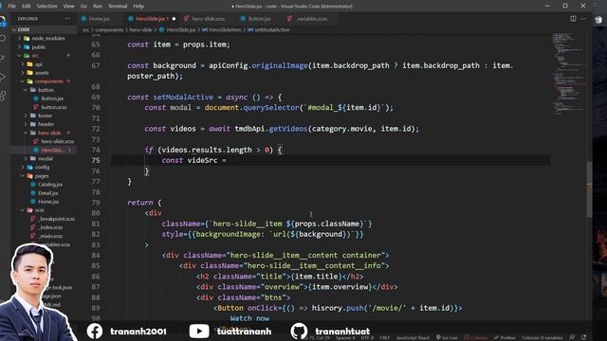
Task: Expand the public folder
Action: [x=44, y=47]
